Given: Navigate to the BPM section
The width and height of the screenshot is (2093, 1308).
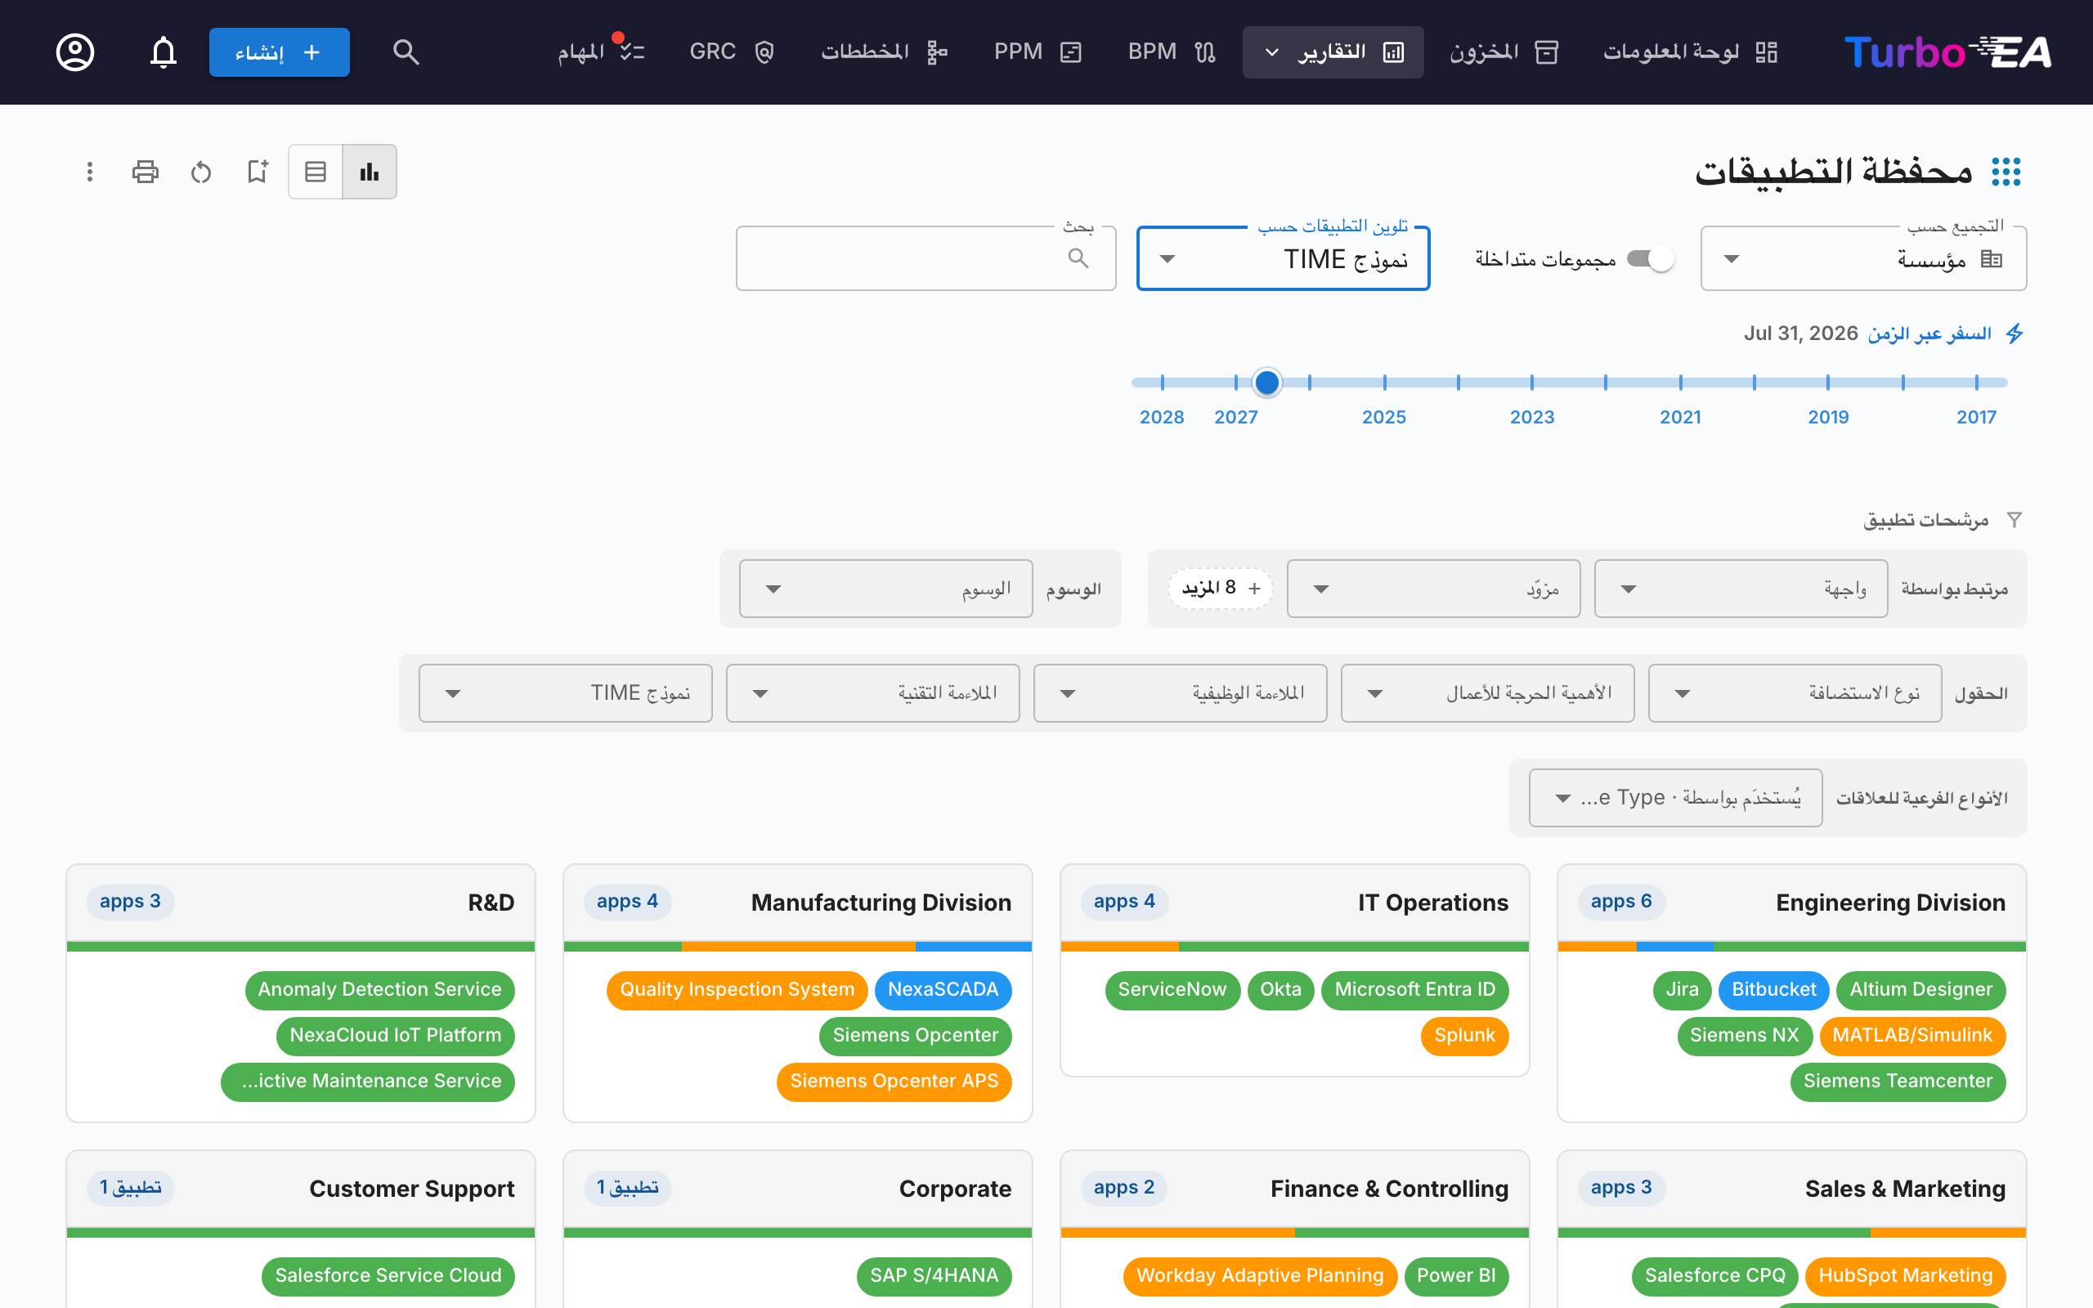Looking at the screenshot, I should (x=1172, y=52).
